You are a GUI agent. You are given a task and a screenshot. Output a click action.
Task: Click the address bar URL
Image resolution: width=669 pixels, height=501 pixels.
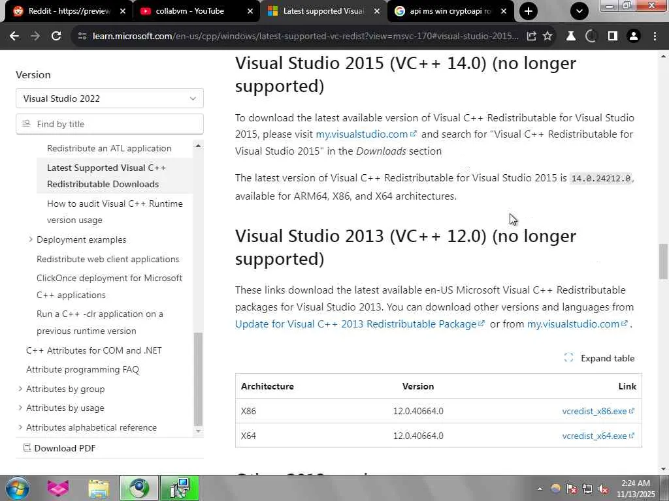(305, 37)
